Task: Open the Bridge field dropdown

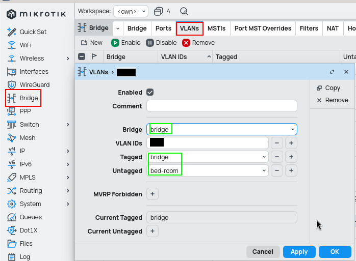Action: click(293, 129)
